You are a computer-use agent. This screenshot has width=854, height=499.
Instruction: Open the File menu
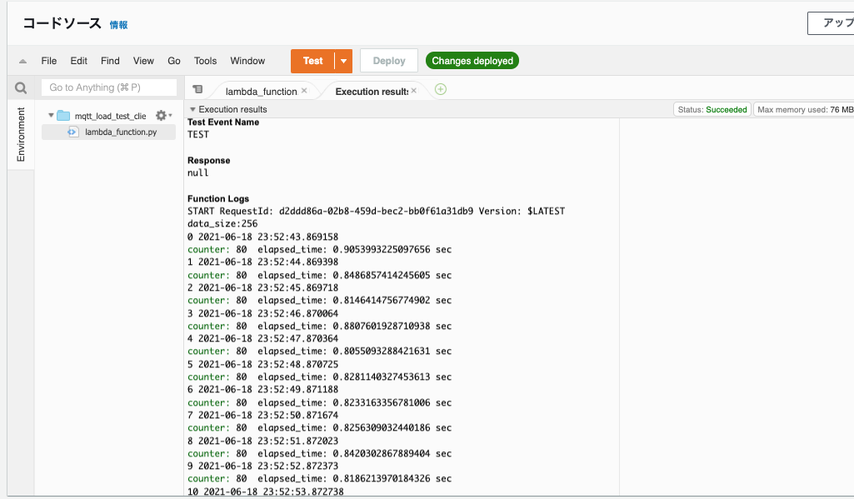click(x=48, y=60)
